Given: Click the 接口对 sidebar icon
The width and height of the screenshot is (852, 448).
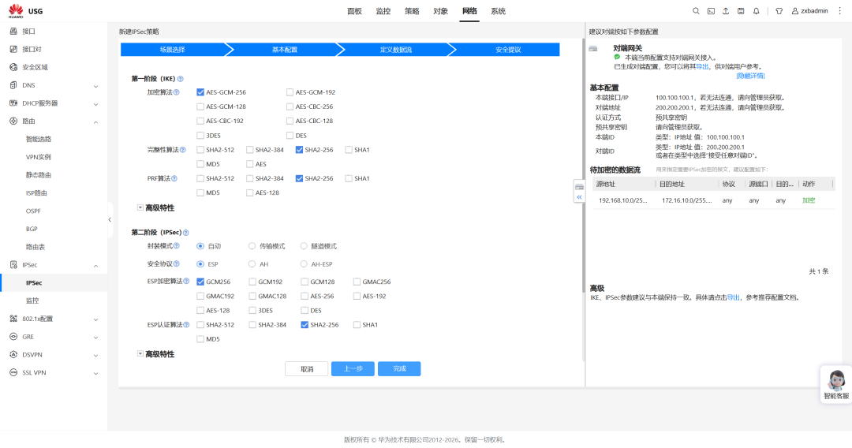Looking at the screenshot, I should 13,50.
